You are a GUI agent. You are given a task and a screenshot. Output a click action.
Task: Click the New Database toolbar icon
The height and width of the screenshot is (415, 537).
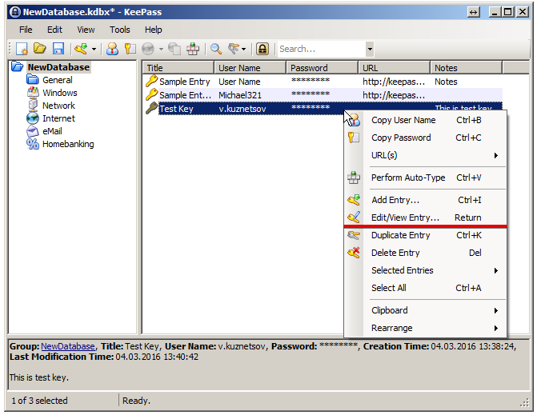click(x=22, y=49)
